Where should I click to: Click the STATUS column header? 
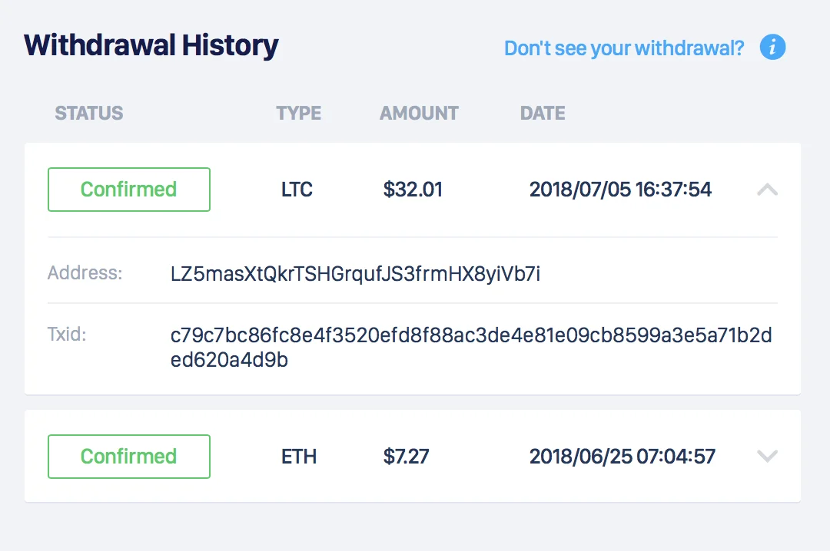pos(89,113)
